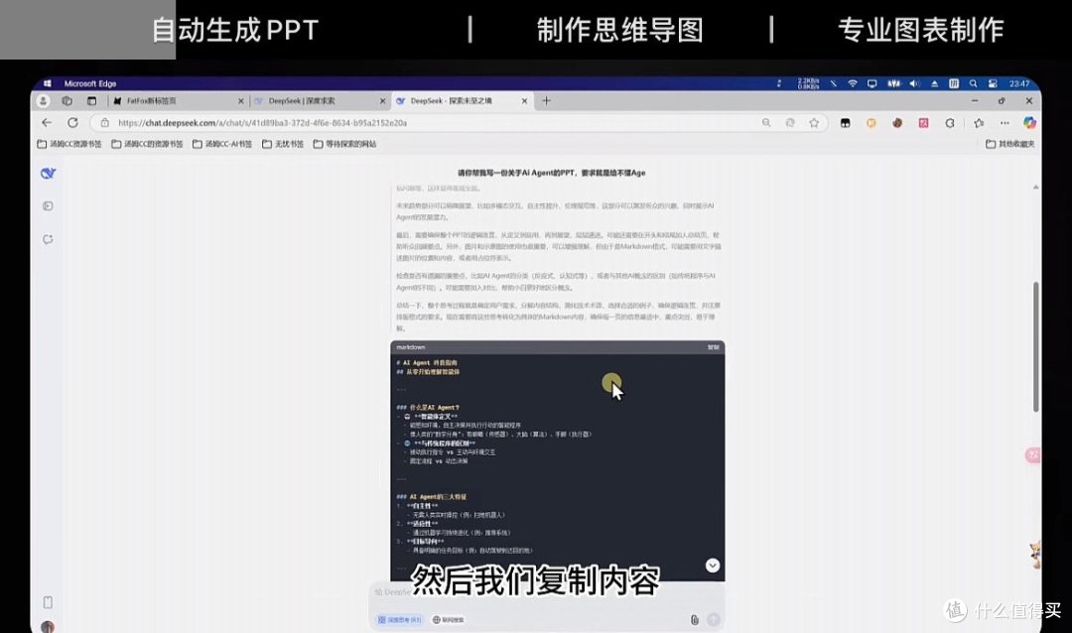Viewport: 1072px width, 633px height.
Task: Open the tab actions menu icon
Action: coord(91,101)
